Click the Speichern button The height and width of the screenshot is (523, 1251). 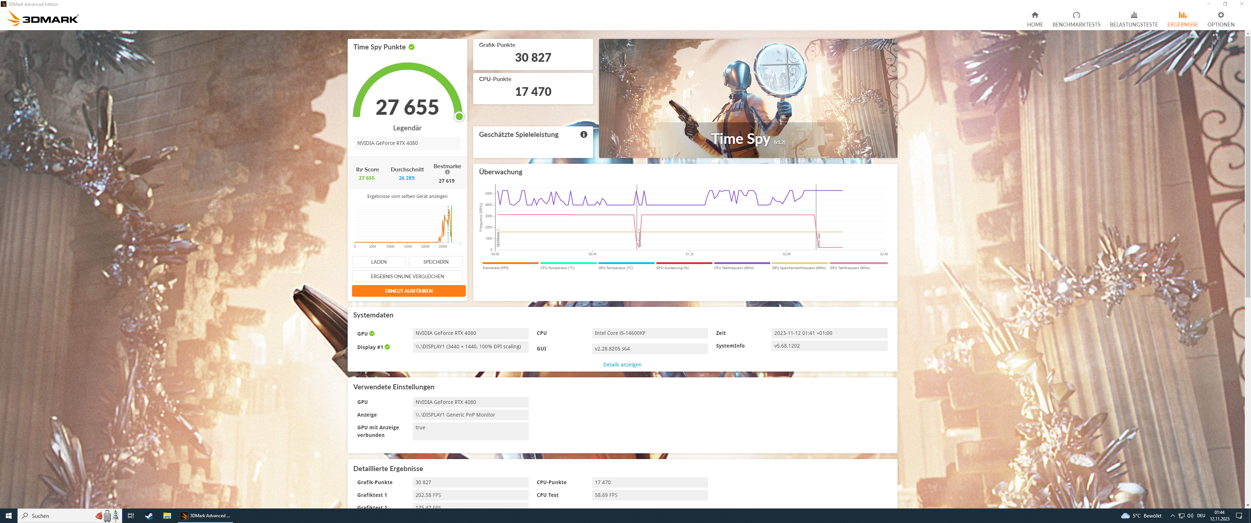[x=435, y=261]
